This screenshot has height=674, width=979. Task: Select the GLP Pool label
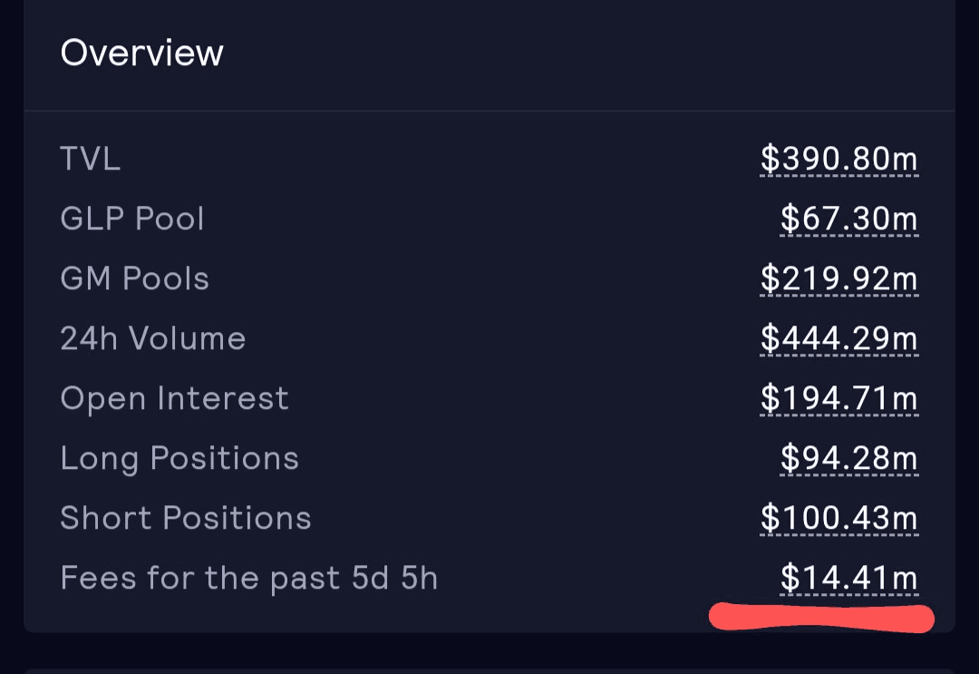tap(132, 220)
